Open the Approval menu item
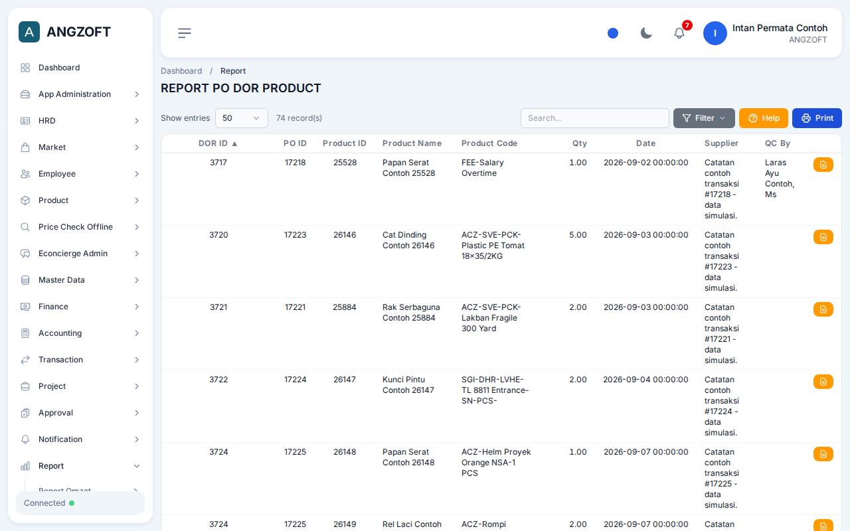This screenshot has width=850, height=531. point(80,413)
